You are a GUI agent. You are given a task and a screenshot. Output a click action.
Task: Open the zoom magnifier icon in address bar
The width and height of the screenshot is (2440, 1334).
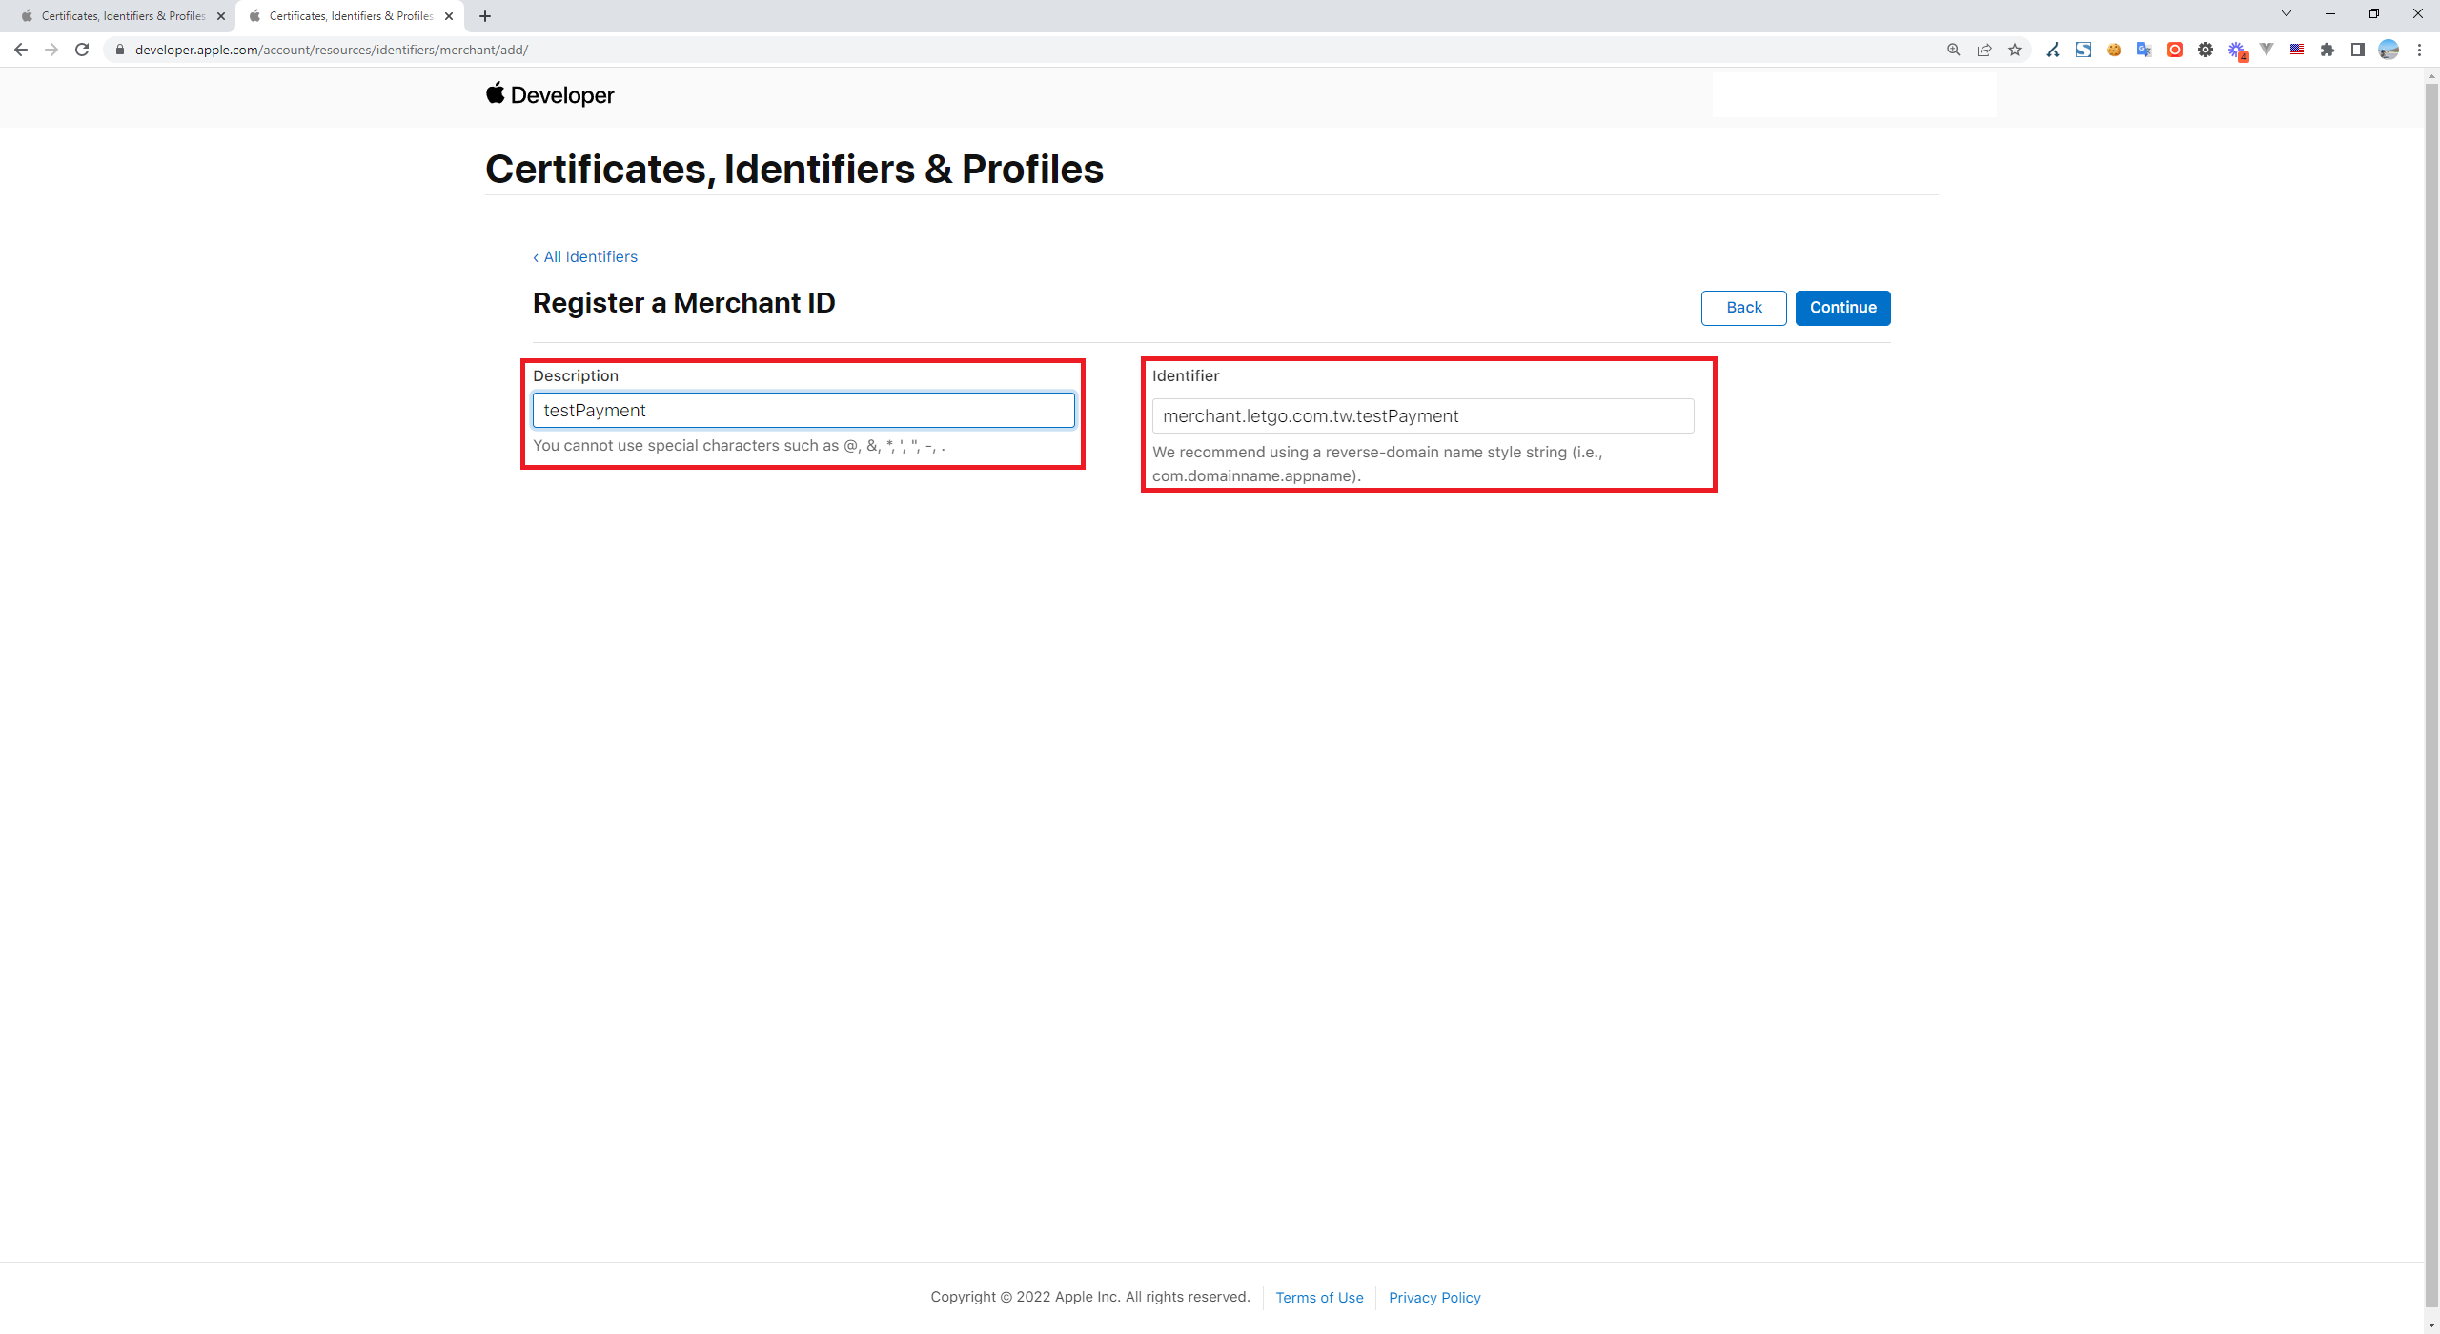[x=1954, y=50]
